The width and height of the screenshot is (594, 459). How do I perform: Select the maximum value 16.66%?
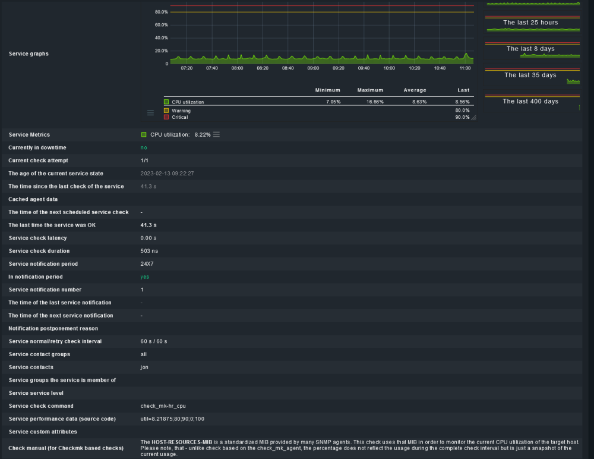click(375, 102)
